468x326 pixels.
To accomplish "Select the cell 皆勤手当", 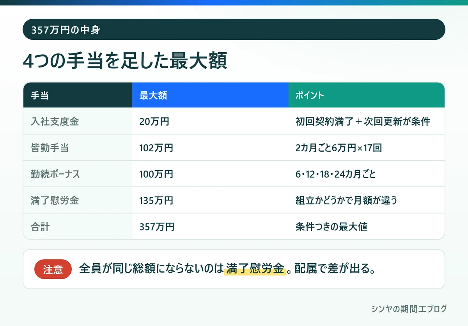I will (78, 147).
